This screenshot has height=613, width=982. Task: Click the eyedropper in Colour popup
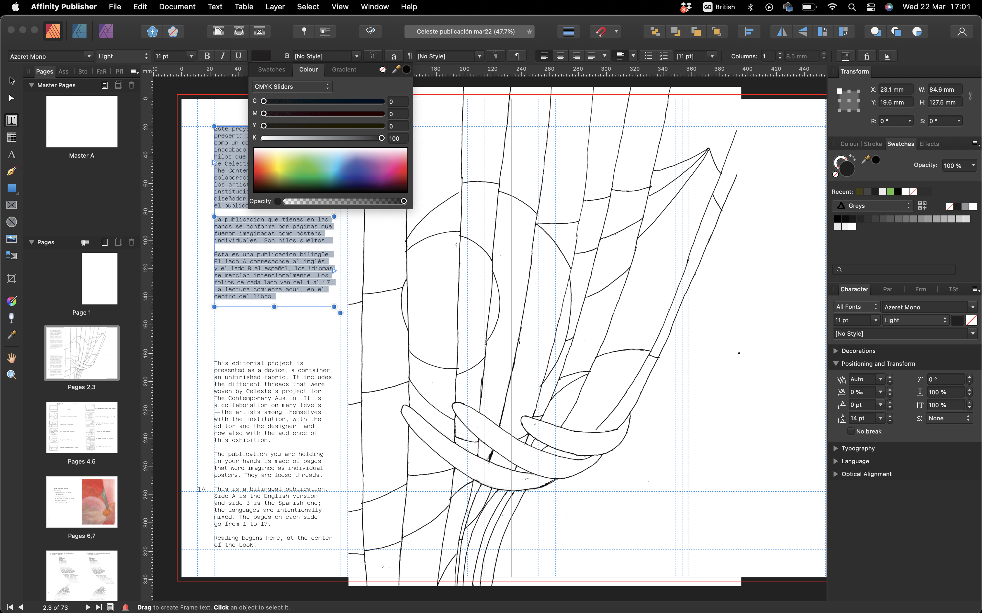click(396, 69)
